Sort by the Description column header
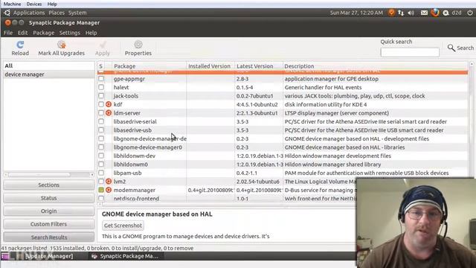 (x=375, y=66)
